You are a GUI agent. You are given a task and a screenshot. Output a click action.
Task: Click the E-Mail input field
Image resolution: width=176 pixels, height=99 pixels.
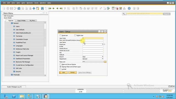(93, 46)
